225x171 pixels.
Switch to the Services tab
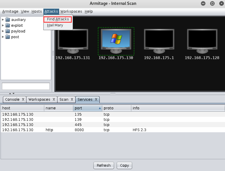(x=85, y=100)
